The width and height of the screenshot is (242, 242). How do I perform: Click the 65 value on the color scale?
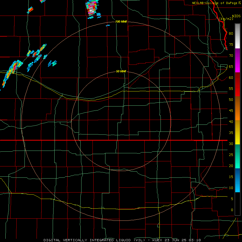pos(231,67)
